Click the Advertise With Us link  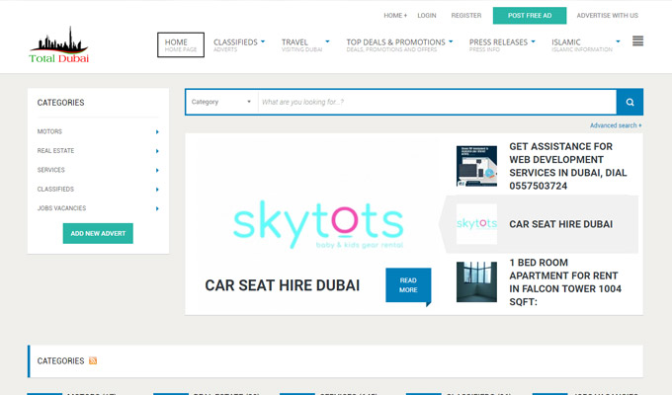click(x=608, y=16)
